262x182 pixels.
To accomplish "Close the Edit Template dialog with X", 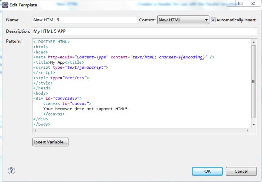I will (x=253, y=3).
